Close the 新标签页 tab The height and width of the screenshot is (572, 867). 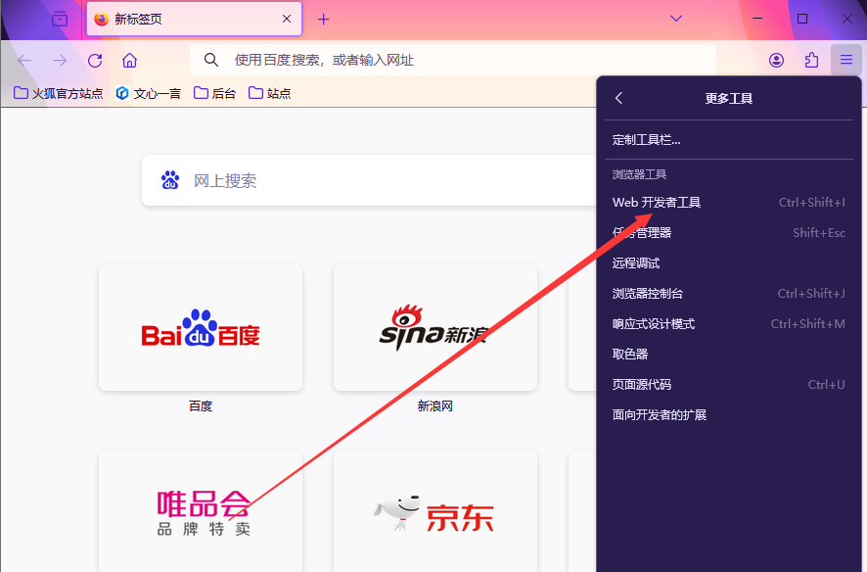click(x=287, y=19)
